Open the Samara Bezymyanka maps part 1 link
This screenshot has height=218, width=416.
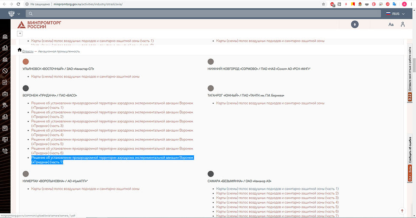click(277, 188)
